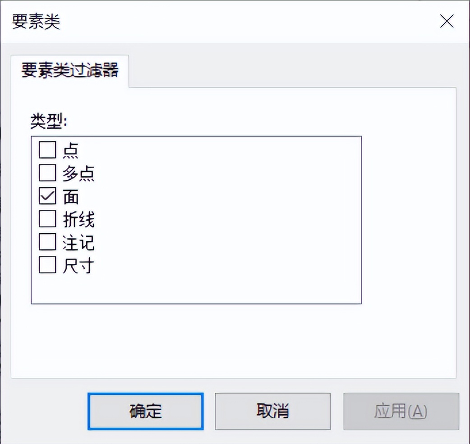
Task: Close the 要素类 dialog
Action: pos(446,21)
